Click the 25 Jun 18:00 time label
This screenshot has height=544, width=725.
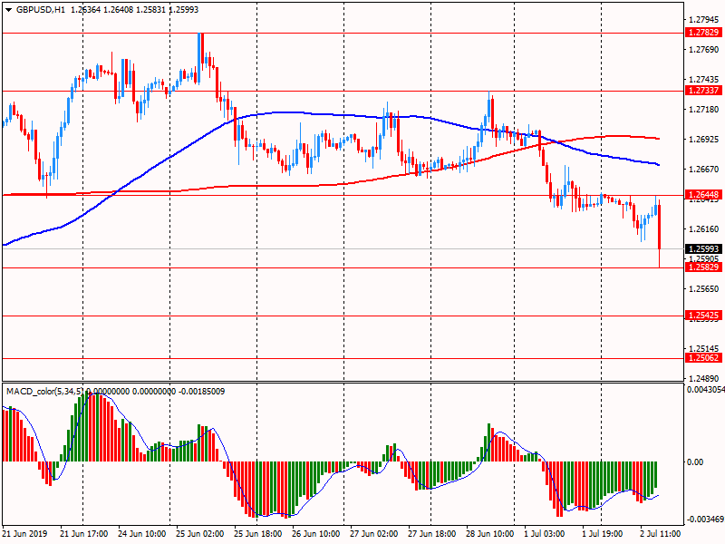(x=258, y=533)
